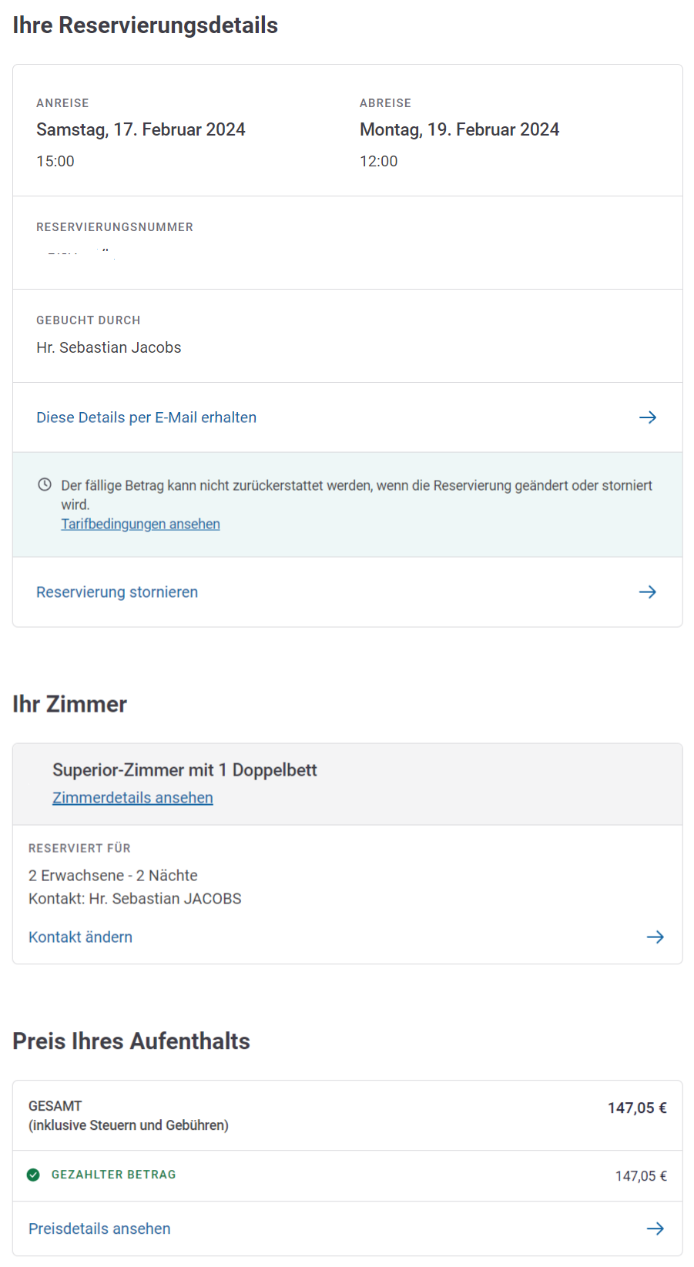Click the clock icon in the notice
The height and width of the screenshot is (1267, 694).
[45, 484]
